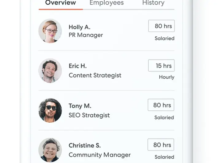Open the Employees tab
The width and height of the screenshot is (218, 163).
point(107,3)
